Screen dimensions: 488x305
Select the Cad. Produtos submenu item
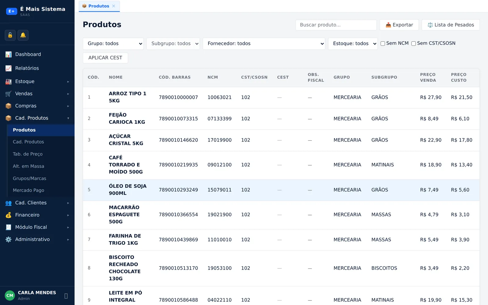[41, 142]
